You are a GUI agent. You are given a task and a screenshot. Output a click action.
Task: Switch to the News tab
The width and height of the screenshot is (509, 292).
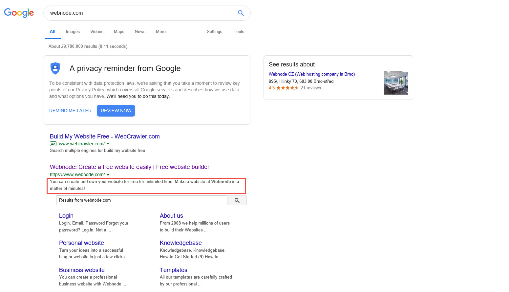click(x=140, y=31)
